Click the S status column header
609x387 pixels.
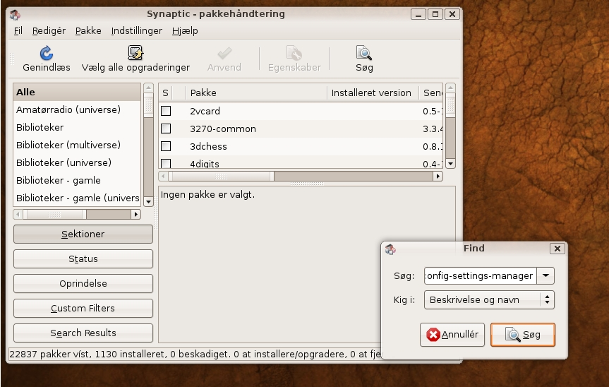(x=166, y=93)
